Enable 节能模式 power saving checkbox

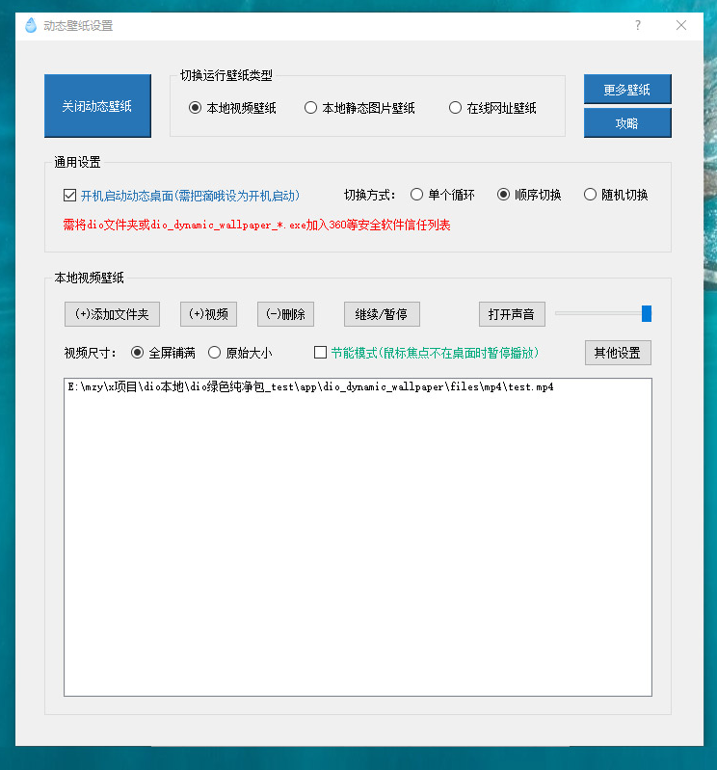point(321,353)
